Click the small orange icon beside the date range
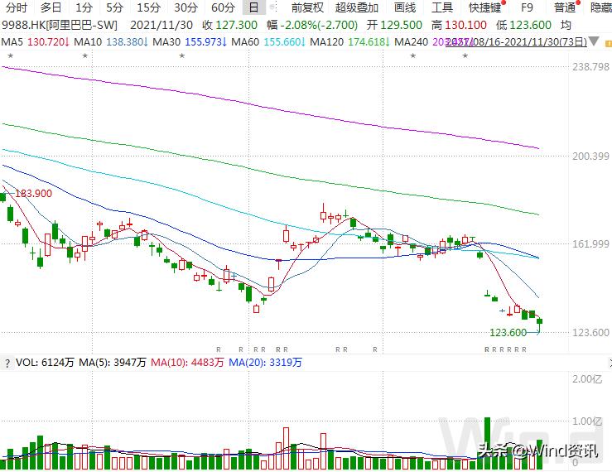612x472 pixels. (608, 43)
